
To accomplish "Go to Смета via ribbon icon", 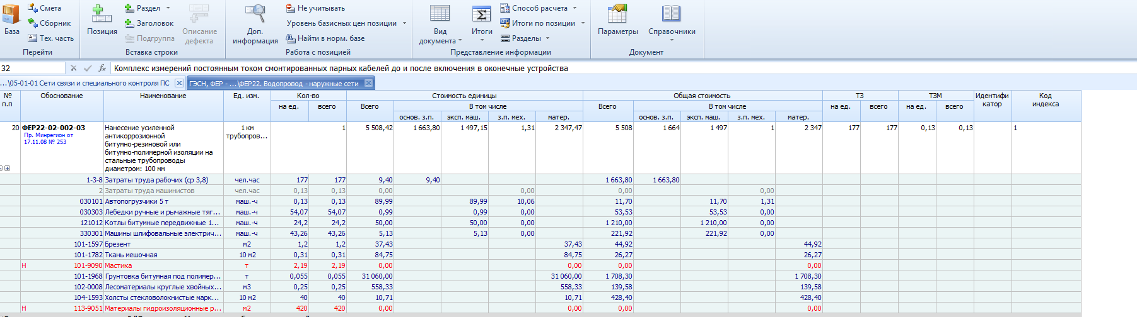I will 45,8.
